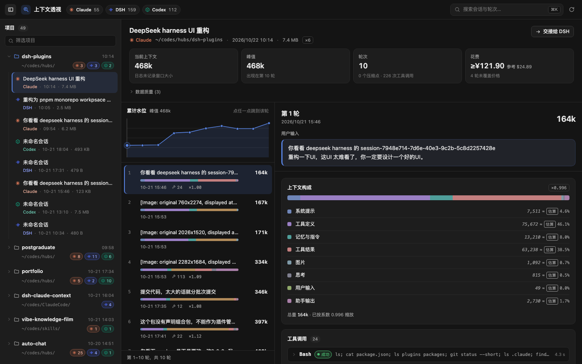Screen dimensions: 582x364
Task: Toggle the DSH 159 filter chip
Action: pos(123,10)
